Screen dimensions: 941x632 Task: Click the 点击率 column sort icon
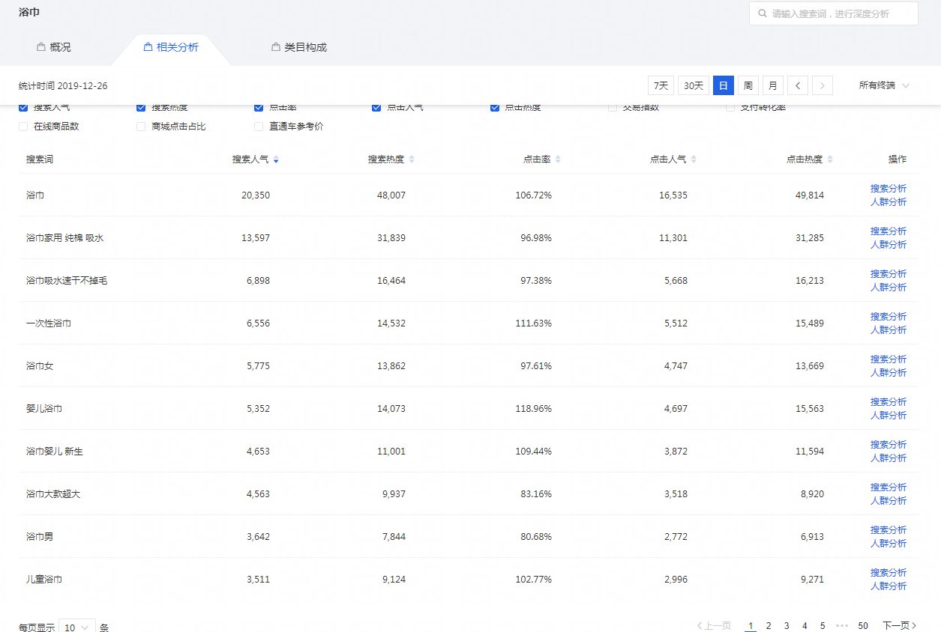pos(558,159)
